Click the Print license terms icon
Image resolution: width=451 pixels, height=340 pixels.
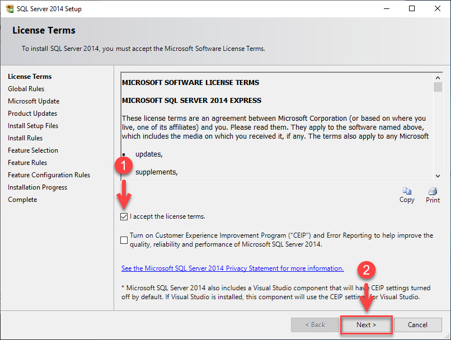coord(433,191)
